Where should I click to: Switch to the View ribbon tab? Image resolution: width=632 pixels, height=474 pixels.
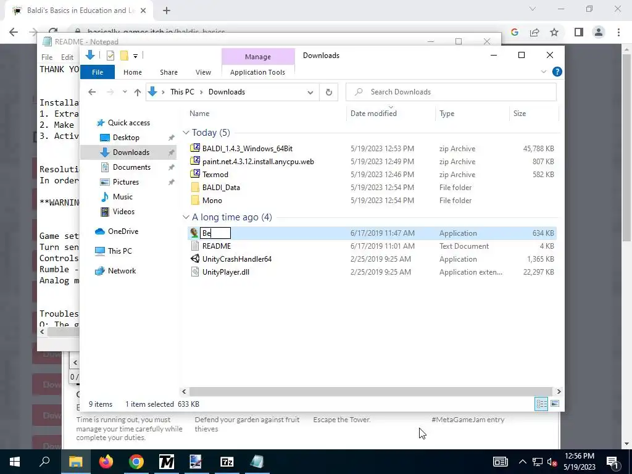click(x=203, y=72)
